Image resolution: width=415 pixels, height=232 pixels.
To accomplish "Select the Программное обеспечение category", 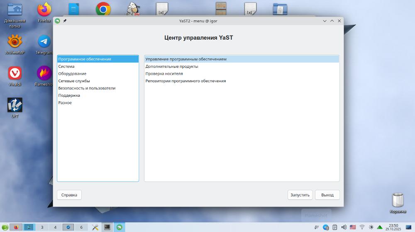I will click(98, 59).
